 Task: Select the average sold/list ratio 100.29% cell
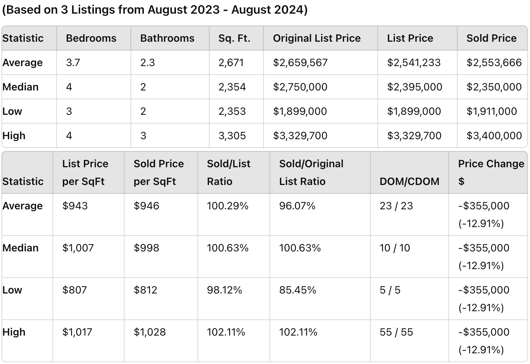[x=228, y=206]
